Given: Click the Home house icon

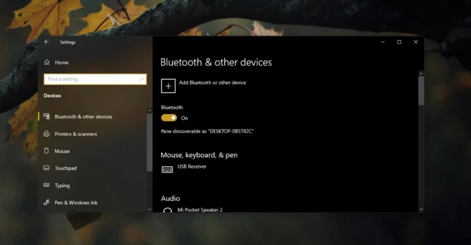Looking at the screenshot, I should (x=47, y=62).
